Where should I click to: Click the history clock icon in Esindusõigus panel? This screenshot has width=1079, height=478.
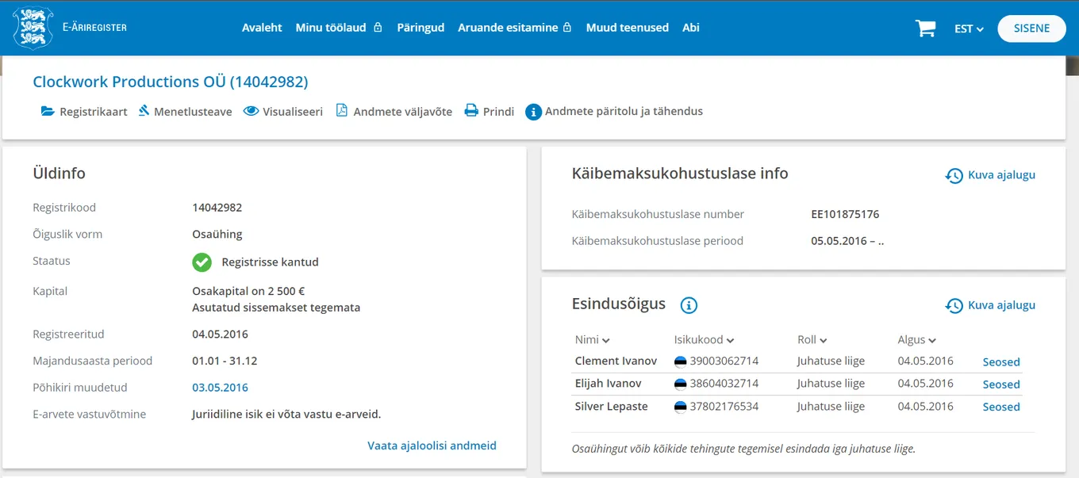coord(954,305)
